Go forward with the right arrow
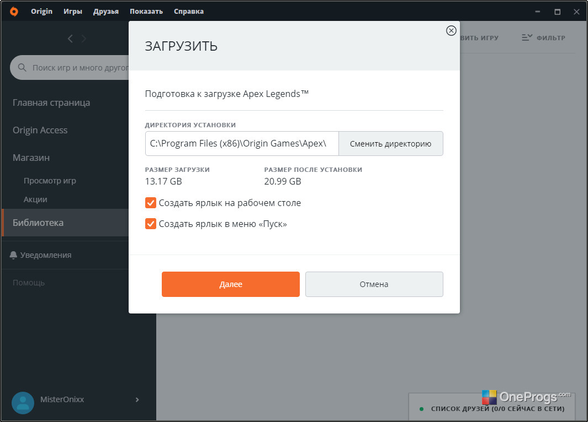This screenshot has height=422, width=588. pyautogui.click(x=83, y=39)
